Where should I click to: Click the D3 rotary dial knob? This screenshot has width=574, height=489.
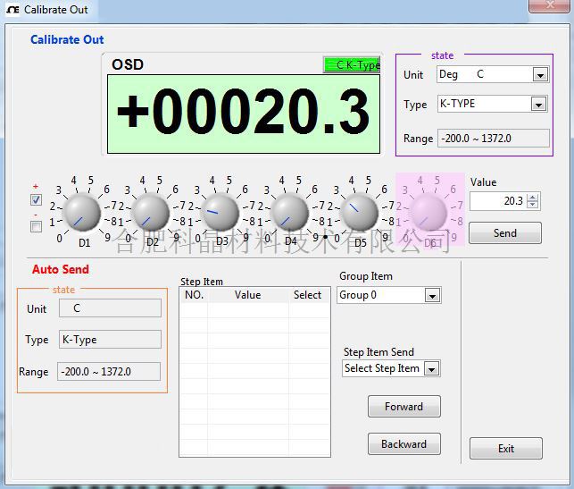pos(220,213)
